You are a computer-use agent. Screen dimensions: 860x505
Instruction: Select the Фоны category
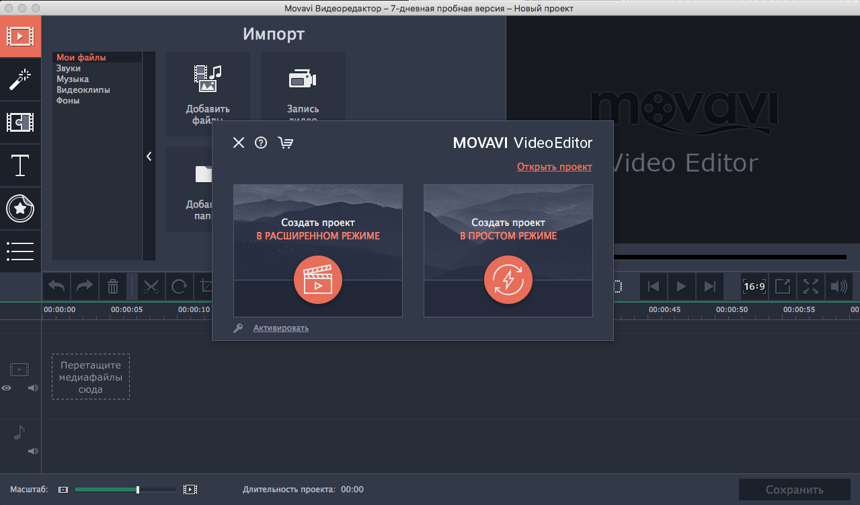click(x=68, y=101)
